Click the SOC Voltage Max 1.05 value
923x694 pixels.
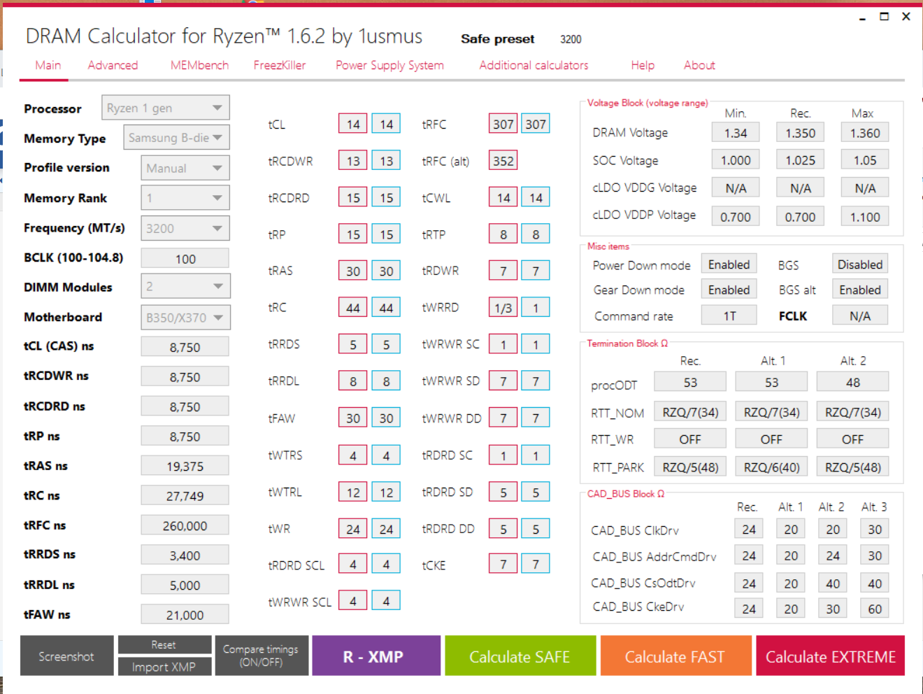point(865,160)
